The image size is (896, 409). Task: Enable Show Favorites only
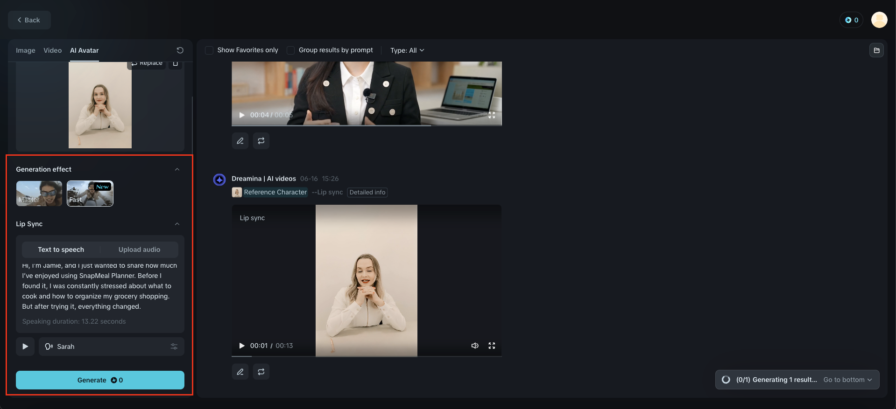[209, 50]
